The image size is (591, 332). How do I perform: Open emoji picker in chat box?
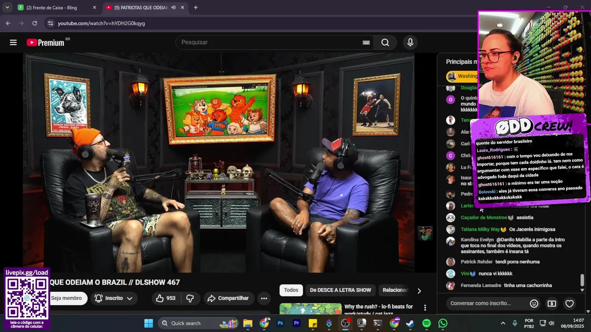[x=534, y=303]
